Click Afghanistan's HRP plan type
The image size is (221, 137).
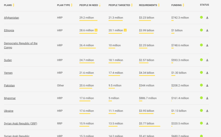point(60,17)
